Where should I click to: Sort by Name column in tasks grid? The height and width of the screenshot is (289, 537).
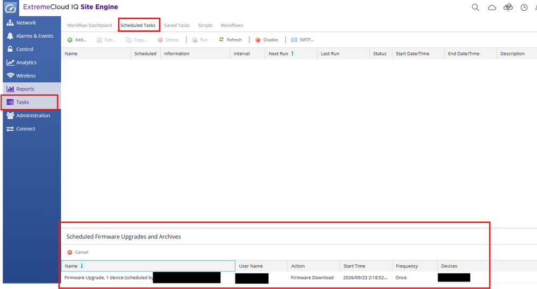pos(96,53)
